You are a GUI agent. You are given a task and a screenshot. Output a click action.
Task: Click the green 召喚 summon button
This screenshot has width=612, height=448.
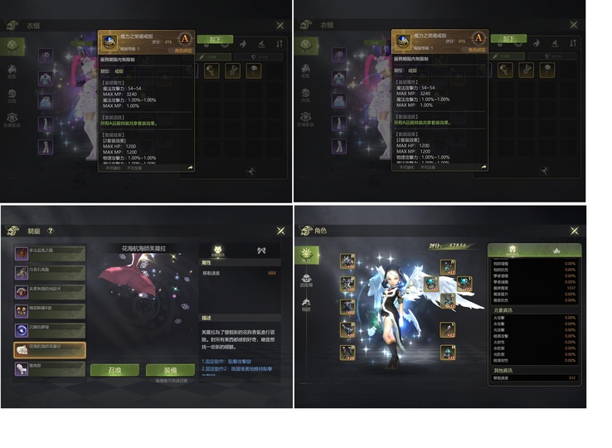point(114,370)
